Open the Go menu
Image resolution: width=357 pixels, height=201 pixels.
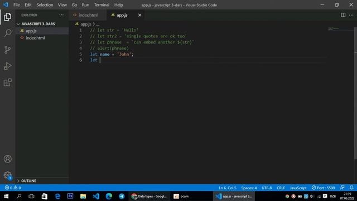[x=74, y=5]
